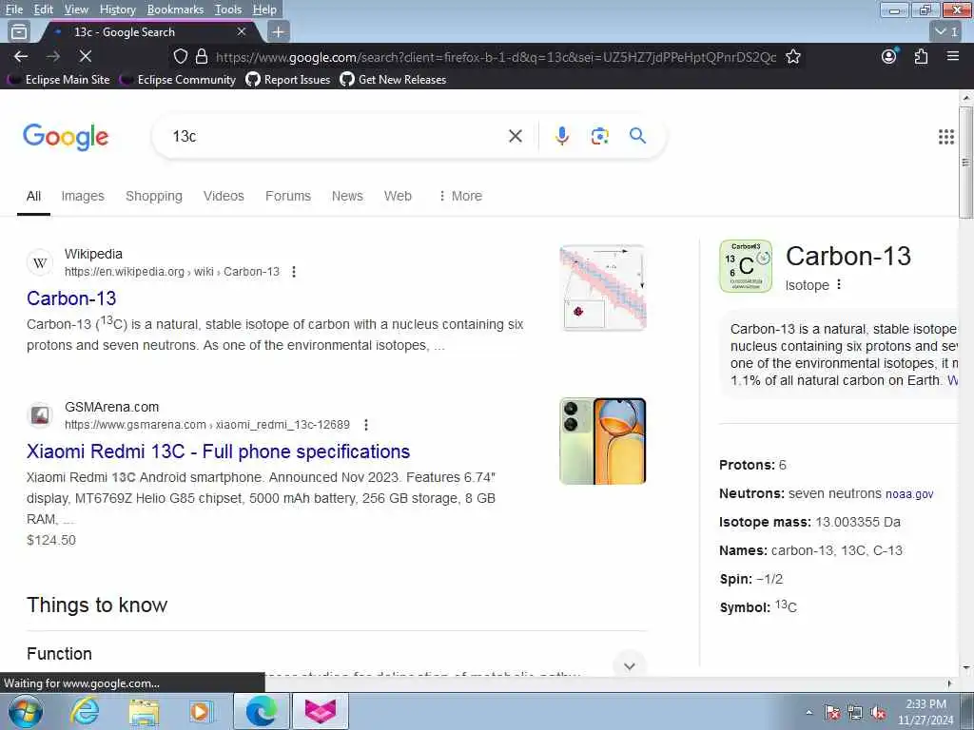Viewport: 974px width, 730px height.
Task: Follow the noaa.gov source link
Action: [x=909, y=494]
